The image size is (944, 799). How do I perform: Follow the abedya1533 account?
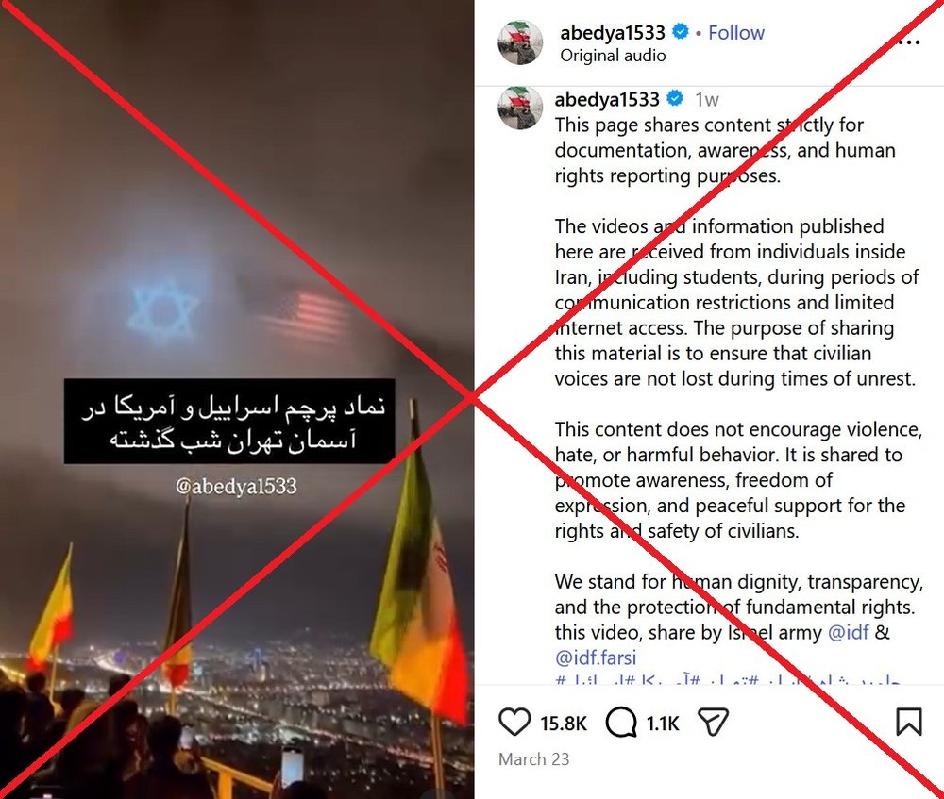(735, 32)
